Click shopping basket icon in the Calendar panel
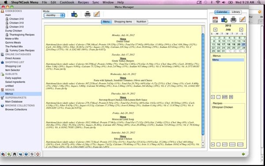This screenshot has width=265, height=166. pyautogui.click(x=224, y=19)
